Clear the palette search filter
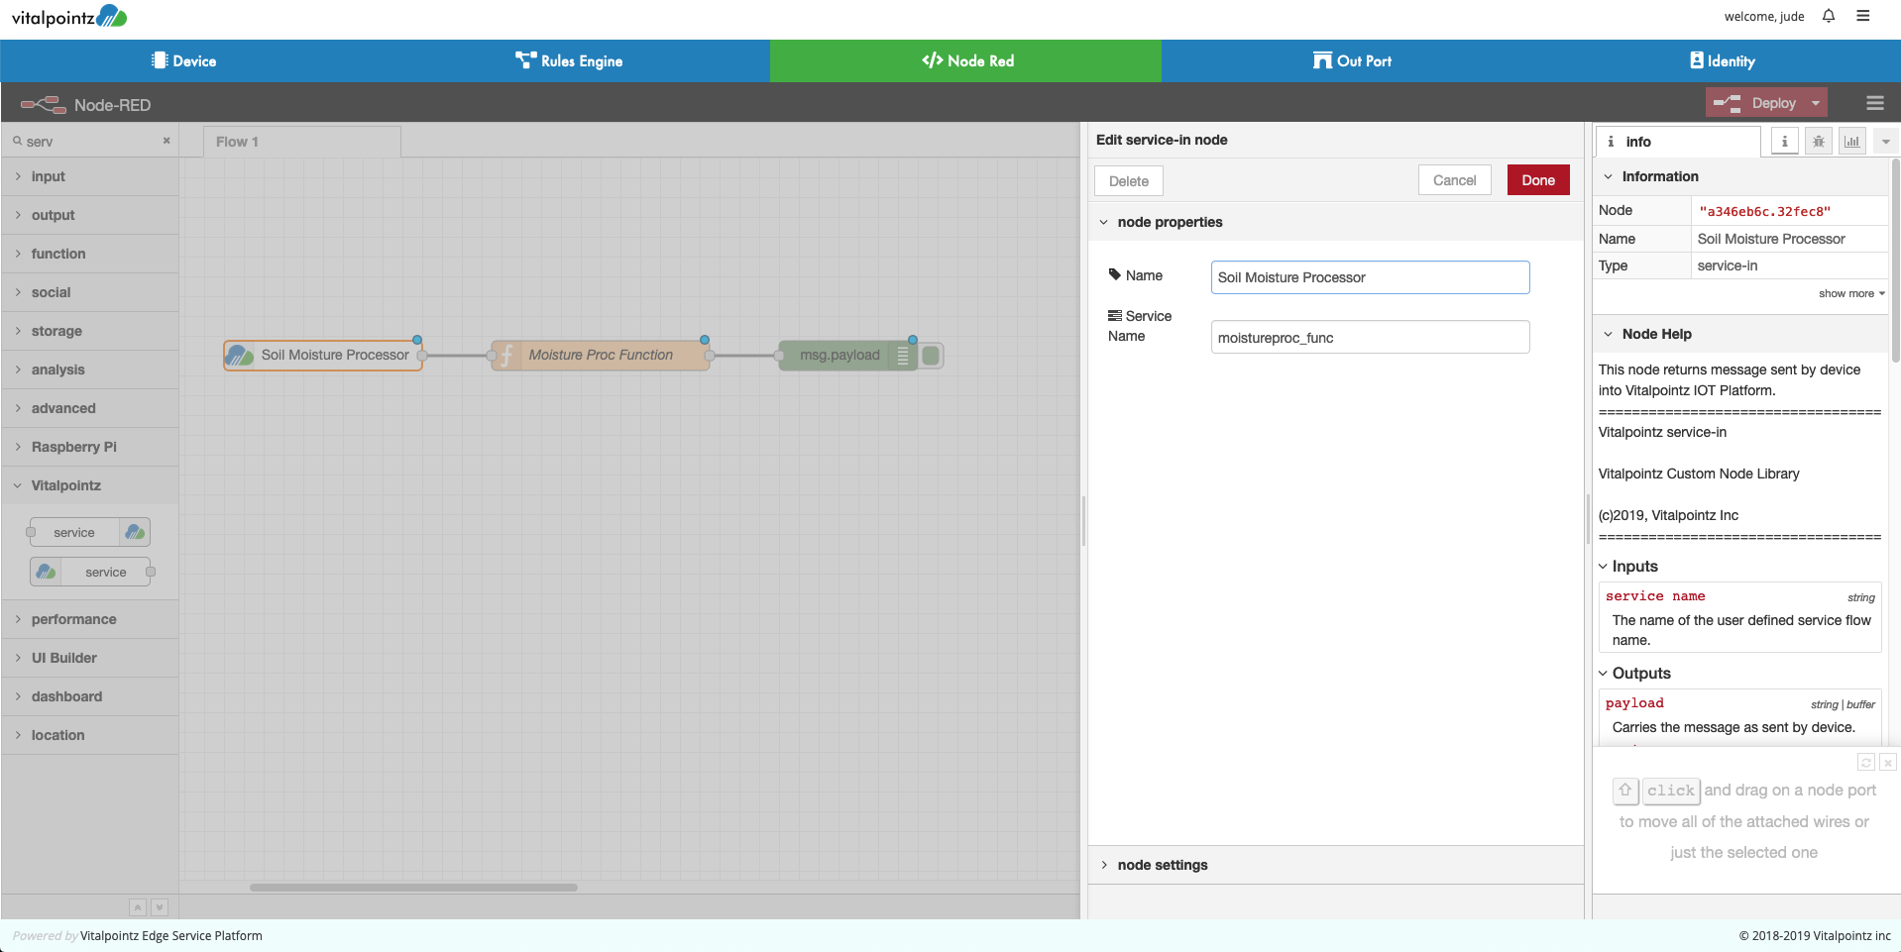 [x=167, y=141]
